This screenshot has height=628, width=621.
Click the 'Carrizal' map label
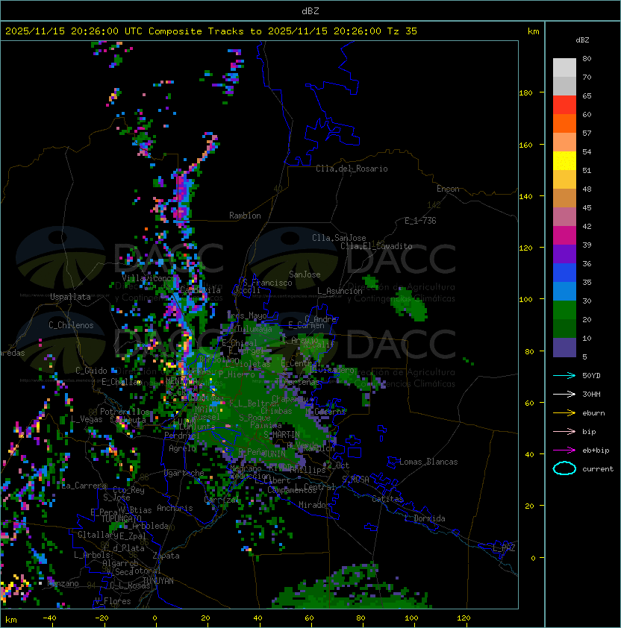(x=221, y=500)
